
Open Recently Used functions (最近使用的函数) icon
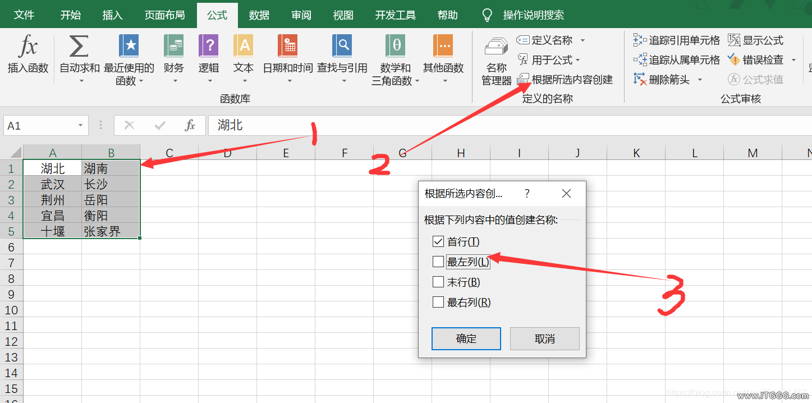pyautogui.click(x=129, y=47)
